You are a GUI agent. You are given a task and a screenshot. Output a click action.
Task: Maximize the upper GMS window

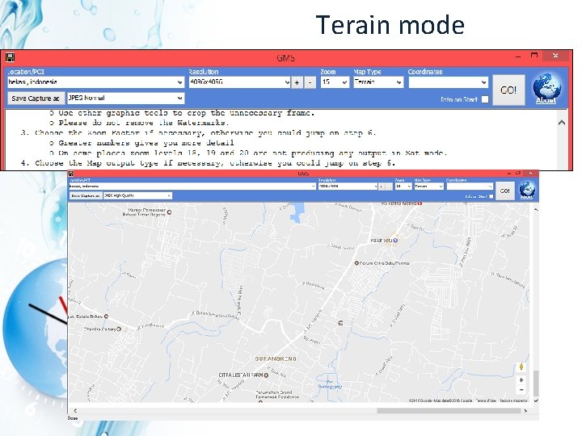tap(534, 56)
